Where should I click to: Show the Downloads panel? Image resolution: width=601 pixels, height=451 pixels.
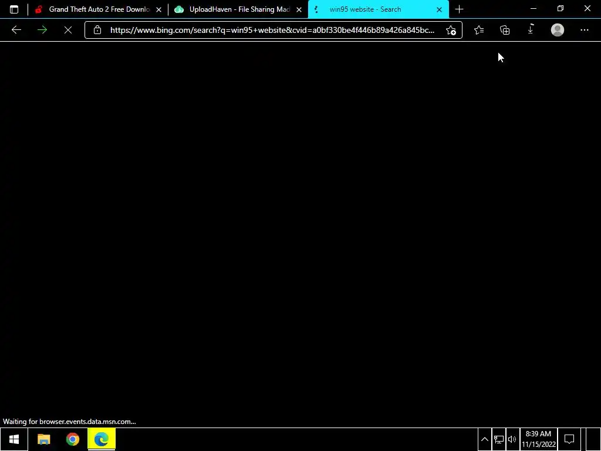pyautogui.click(x=531, y=29)
